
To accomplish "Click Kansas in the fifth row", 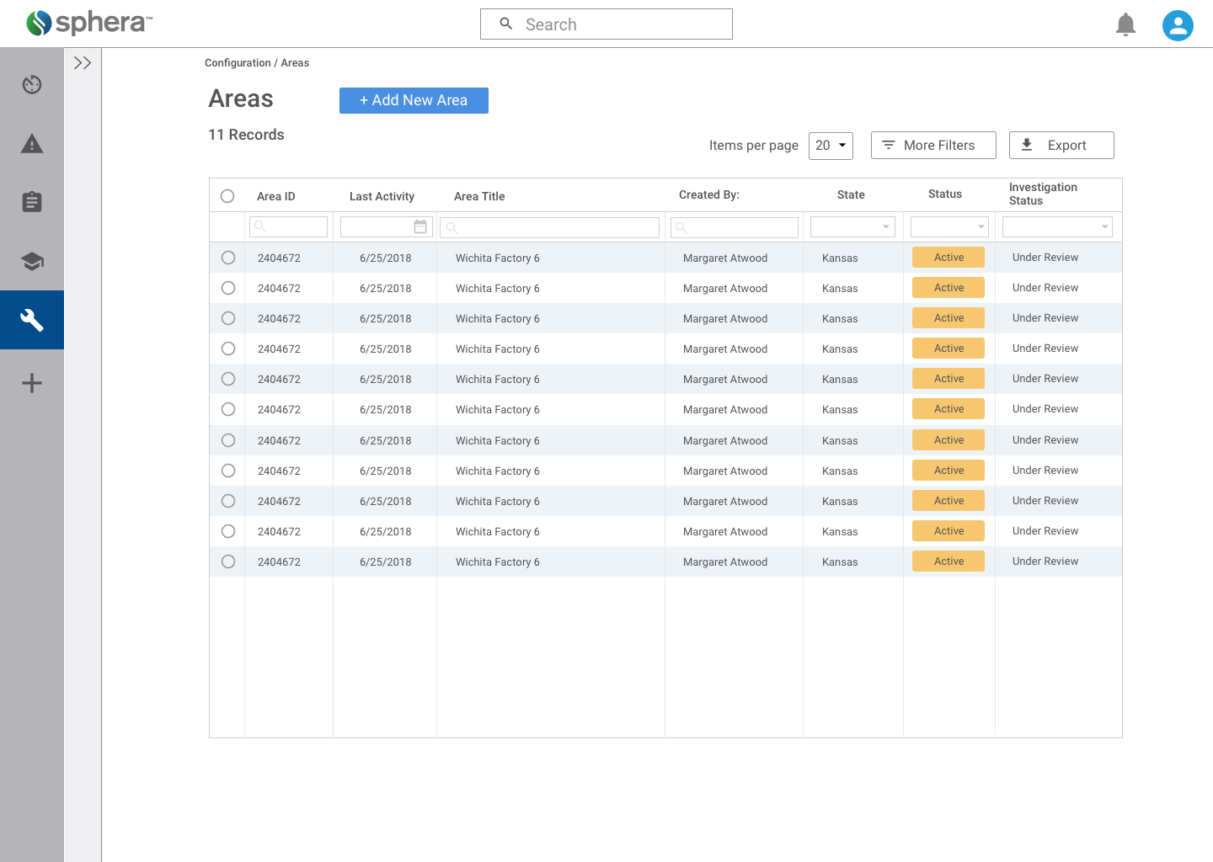I will coord(840,380).
